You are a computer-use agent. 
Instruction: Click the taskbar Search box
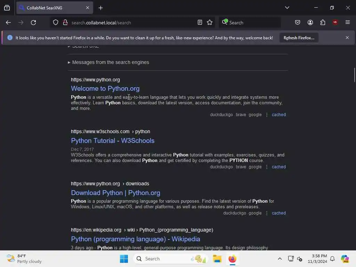click(171, 259)
